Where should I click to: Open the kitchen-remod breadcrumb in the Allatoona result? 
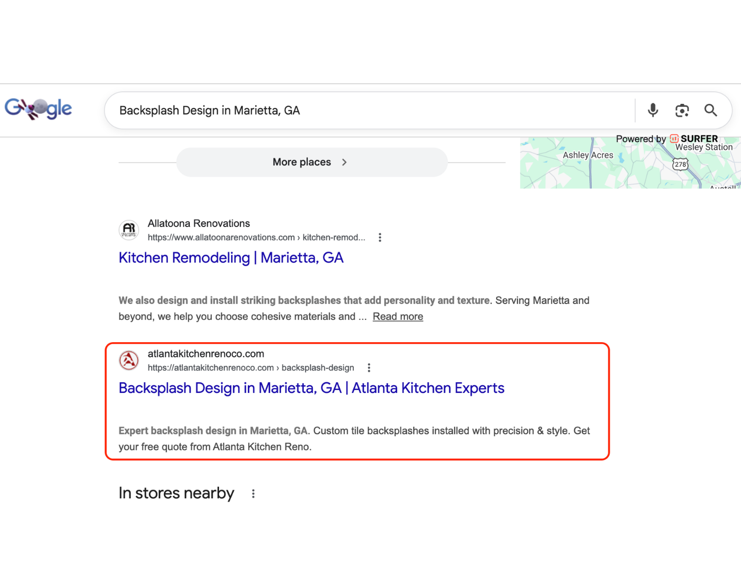click(x=332, y=237)
